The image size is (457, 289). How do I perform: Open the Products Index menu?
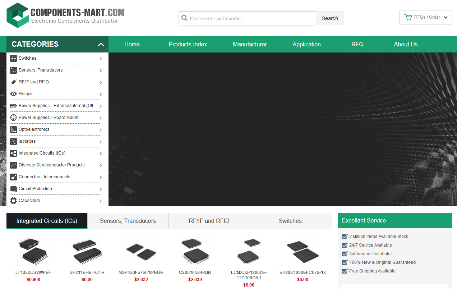[188, 44]
